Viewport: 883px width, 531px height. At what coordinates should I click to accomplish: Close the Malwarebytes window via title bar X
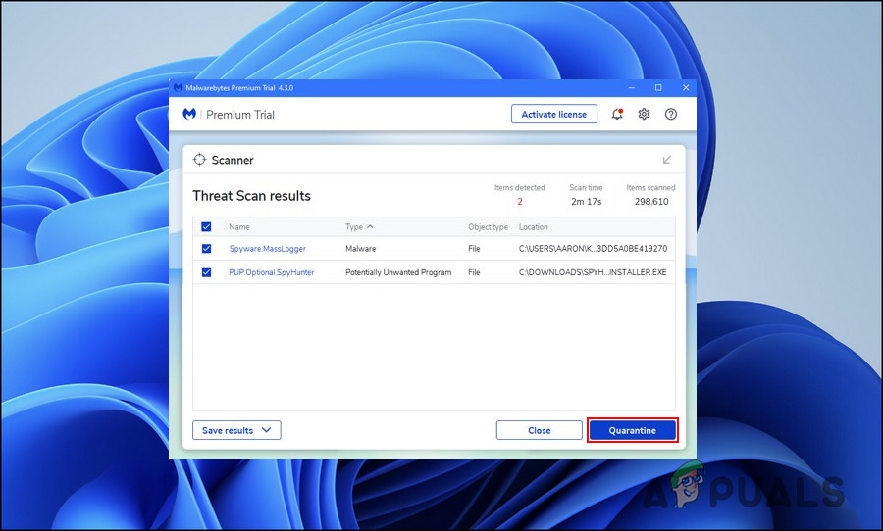coord(686,88)
